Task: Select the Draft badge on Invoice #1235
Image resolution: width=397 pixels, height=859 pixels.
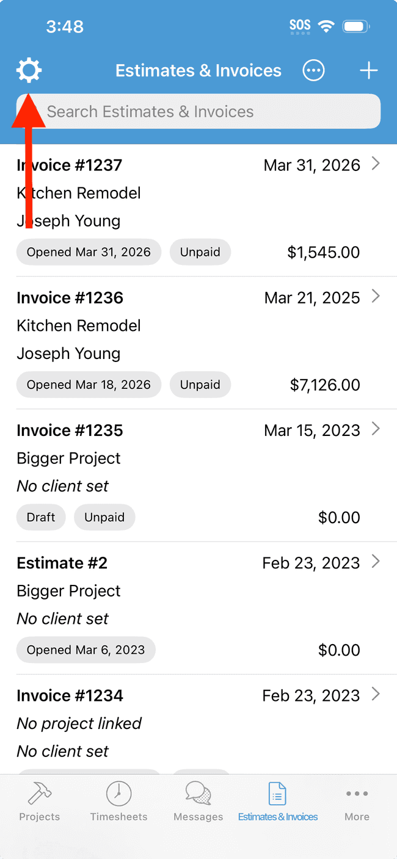Action: coord(41,517)
